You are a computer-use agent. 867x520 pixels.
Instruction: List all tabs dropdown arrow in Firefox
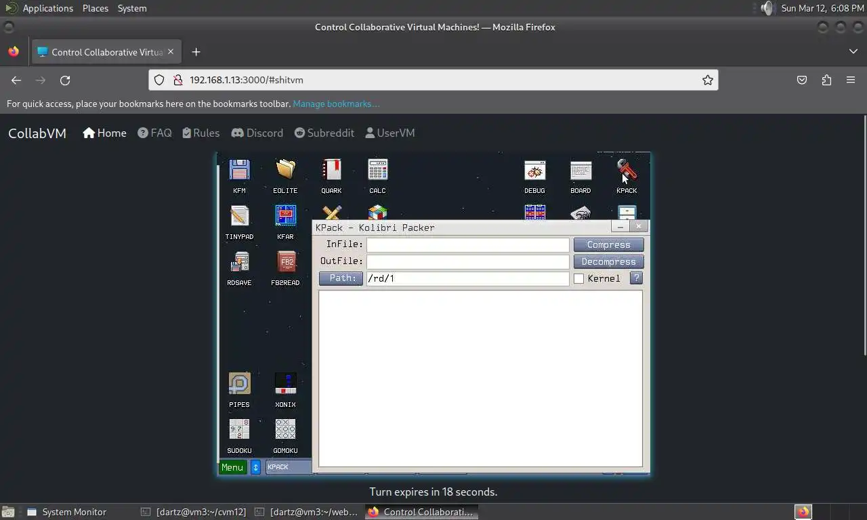click(x=853, y=51)
